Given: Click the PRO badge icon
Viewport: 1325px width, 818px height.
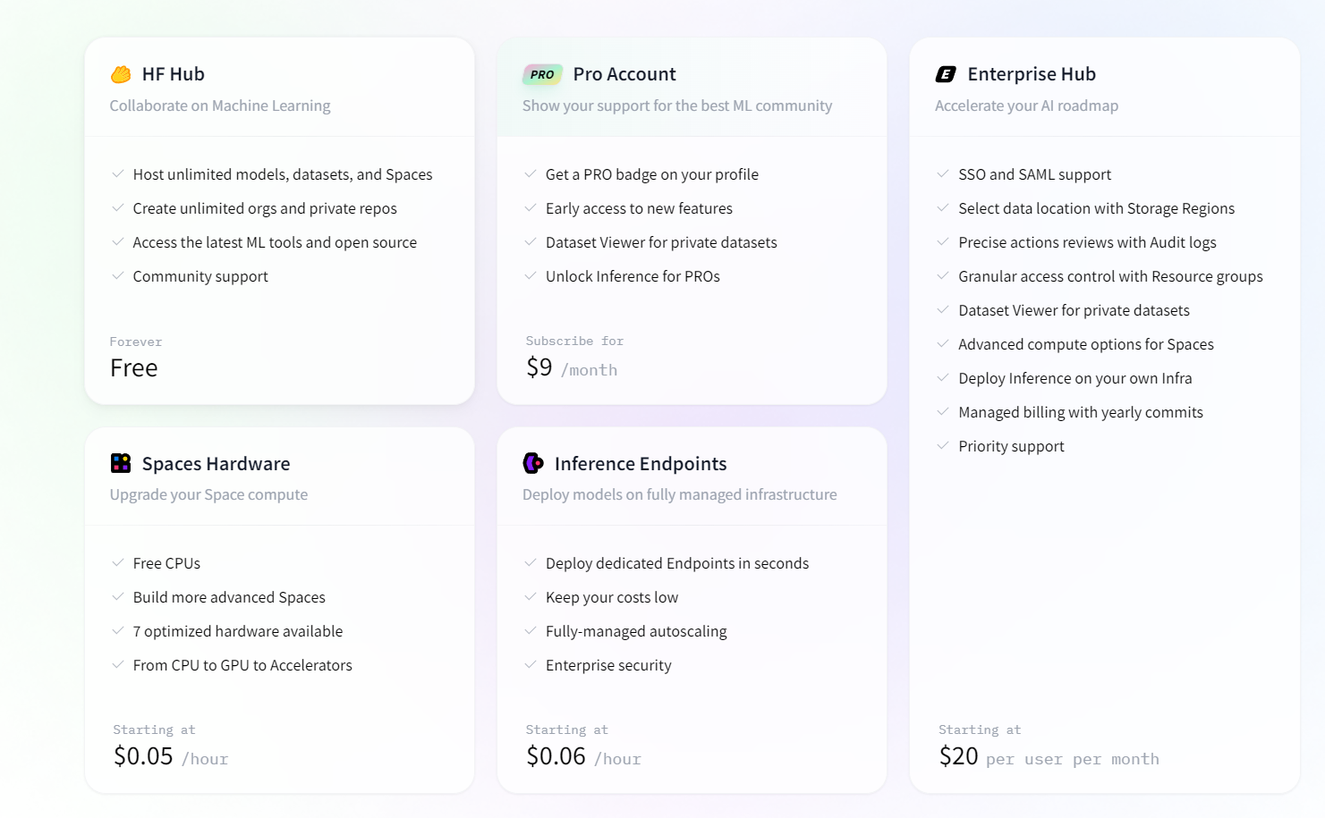Looking at the screenshot, I should tap(542, 74).
